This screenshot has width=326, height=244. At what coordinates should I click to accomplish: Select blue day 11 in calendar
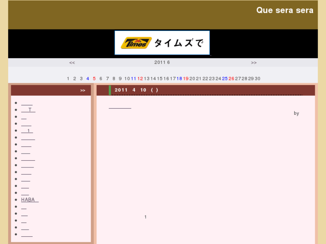pos(134,79)
